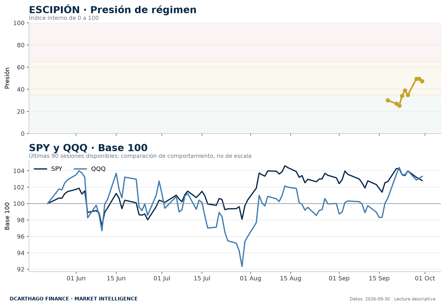Click the 96 tick on the Base 100 axis
Screen dimensions: 445x306
pos(21,237)
